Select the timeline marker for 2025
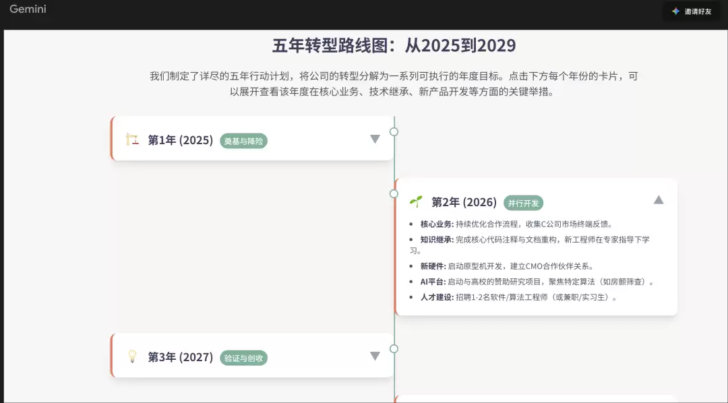728x403 pixels. 394,131
